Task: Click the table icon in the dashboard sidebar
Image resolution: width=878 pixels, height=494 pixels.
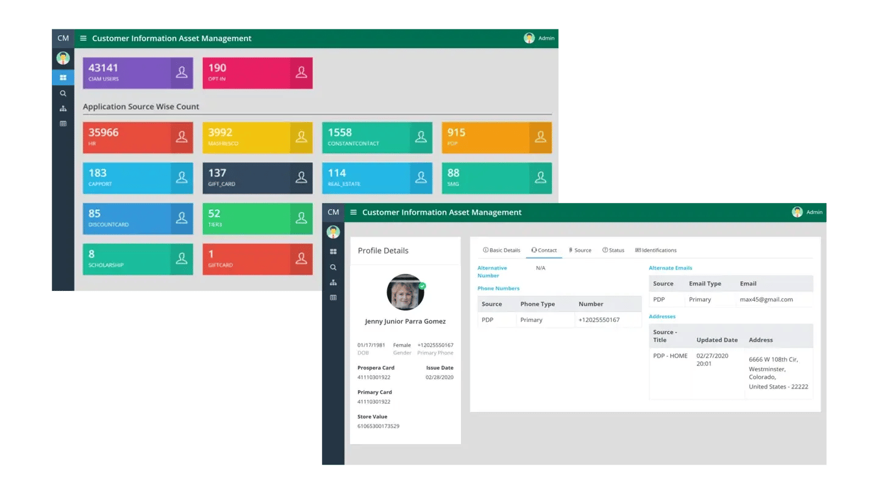Action: pyautogui.click(x=63, y=124)
